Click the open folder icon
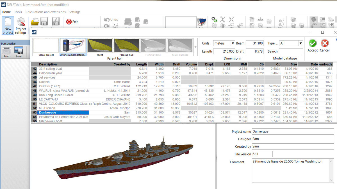 click(x=35, y=22)
